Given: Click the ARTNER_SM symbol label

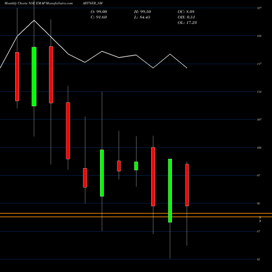Looking at the screenshot, I should coord(92,3).
